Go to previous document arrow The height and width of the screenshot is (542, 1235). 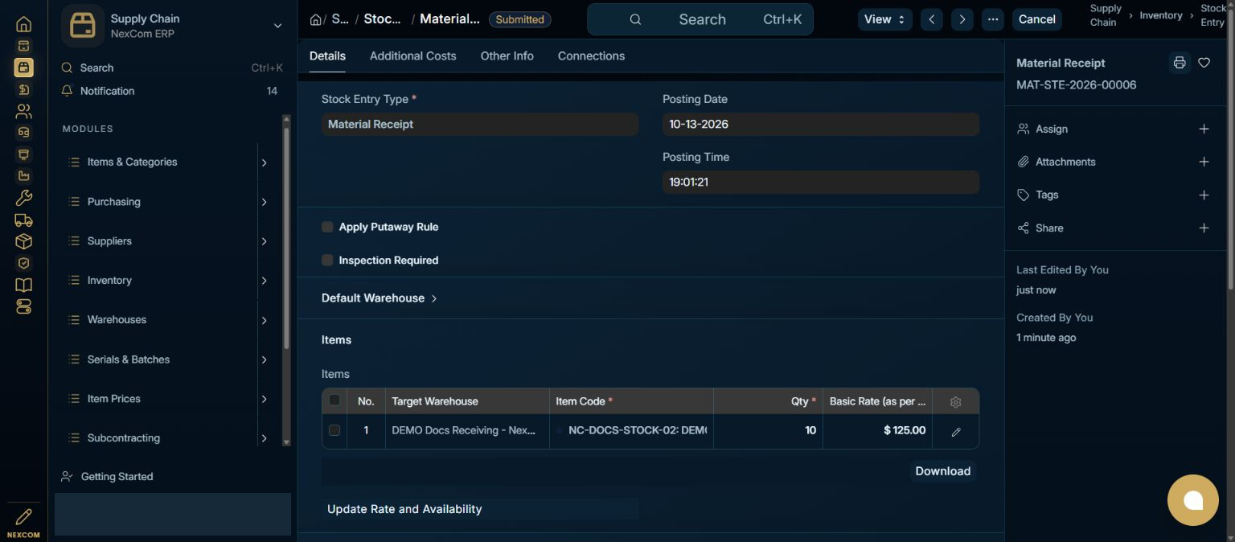coord(931,19)
